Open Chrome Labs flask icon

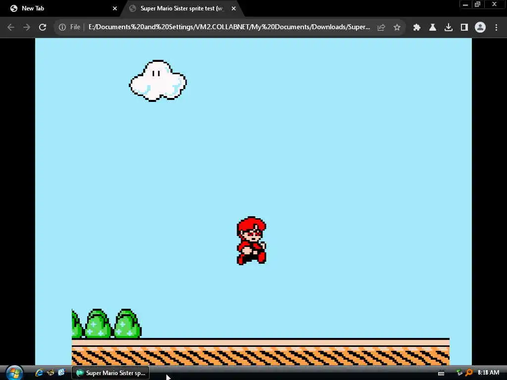tap(433, 28)
